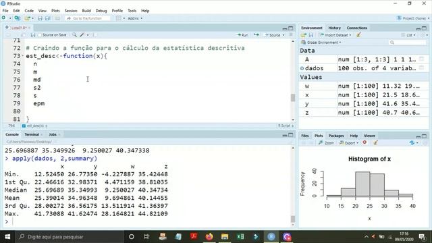Click the Print icon in main toolbar
Image resolution: width=432 pixels, height=243 pixels.
[57, 18]
